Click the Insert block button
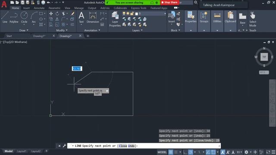Screen dimensions: 276x155 pos(172,17)
